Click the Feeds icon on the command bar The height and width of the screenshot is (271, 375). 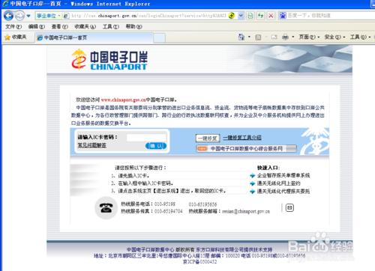pos(258,37)
